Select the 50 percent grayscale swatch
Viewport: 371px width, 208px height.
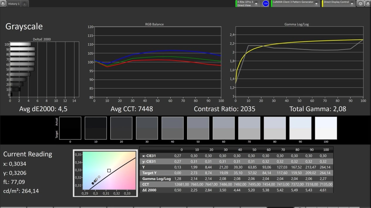coord(198,128)
